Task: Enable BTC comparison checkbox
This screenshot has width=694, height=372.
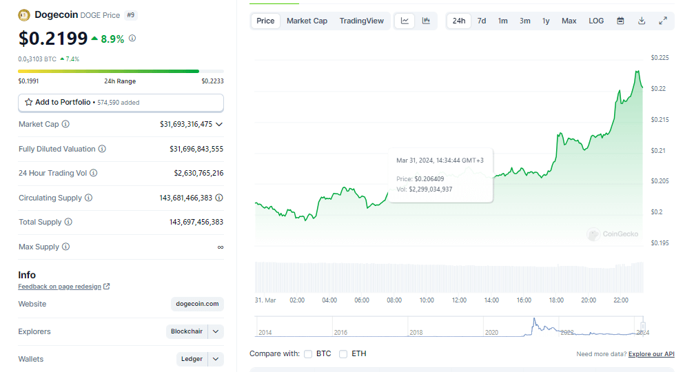Action: point(308,354)
